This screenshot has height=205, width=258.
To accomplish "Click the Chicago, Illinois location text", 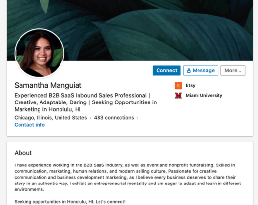I will point(51,118).
